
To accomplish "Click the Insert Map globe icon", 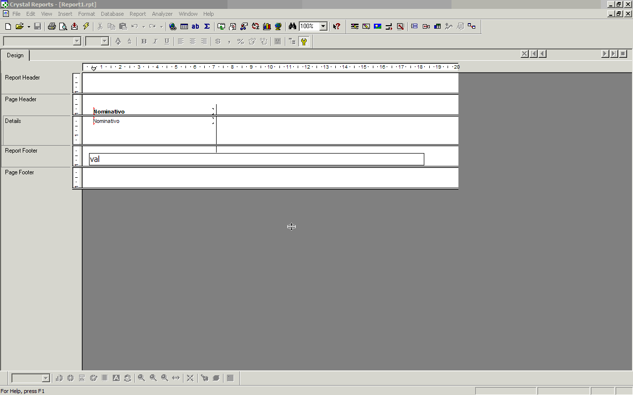I will click(278, 26).
